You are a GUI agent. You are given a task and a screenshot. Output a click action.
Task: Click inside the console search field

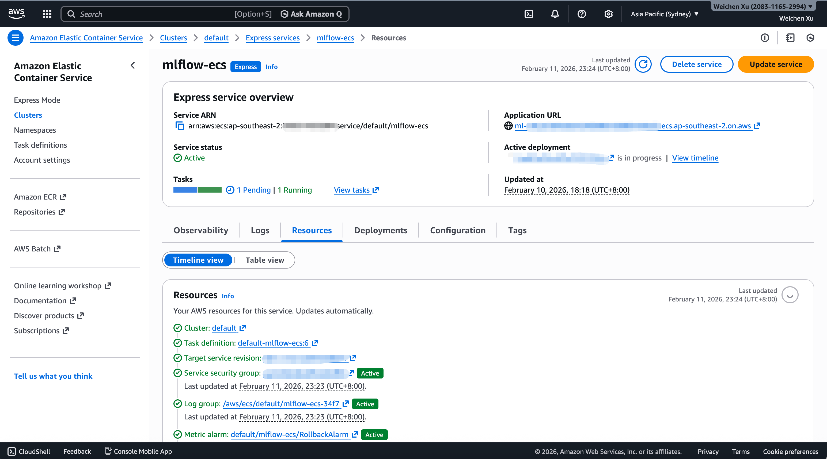point(145,14)
